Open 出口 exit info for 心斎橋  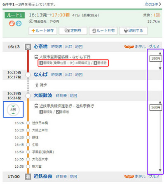click(x=68, y=47)
